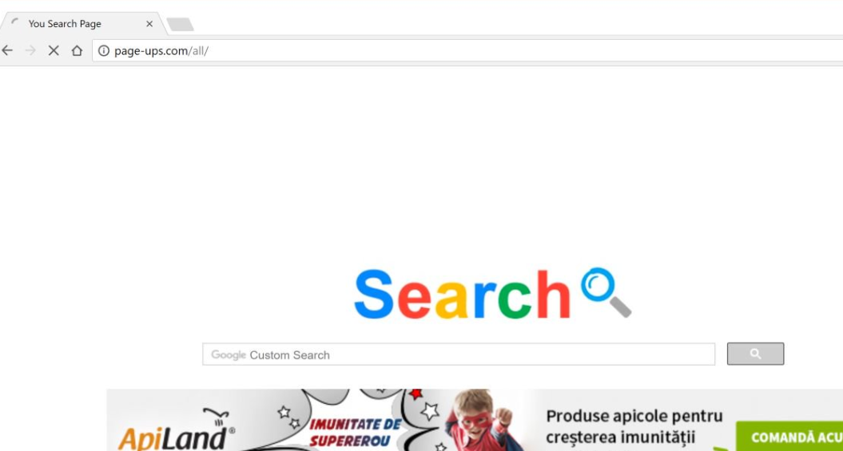The image size is (843, 451).
Task: Stop page loading with the X icon
Action: [x=54, y=50]
